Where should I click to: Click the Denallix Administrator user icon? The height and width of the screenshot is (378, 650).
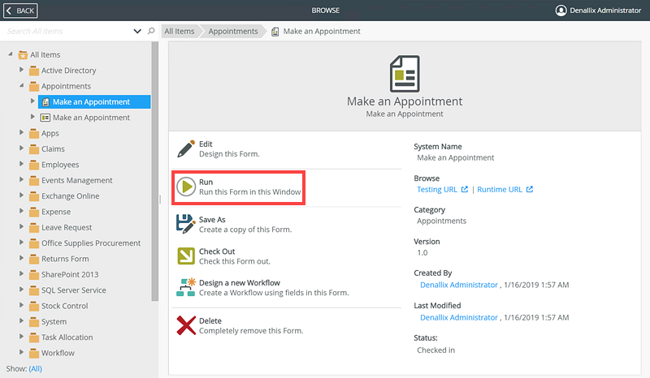coord(561,11)
